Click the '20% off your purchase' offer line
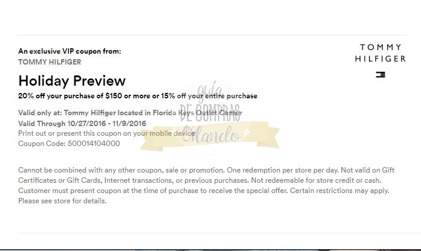421x251 pixels. (x=138, y=96)
